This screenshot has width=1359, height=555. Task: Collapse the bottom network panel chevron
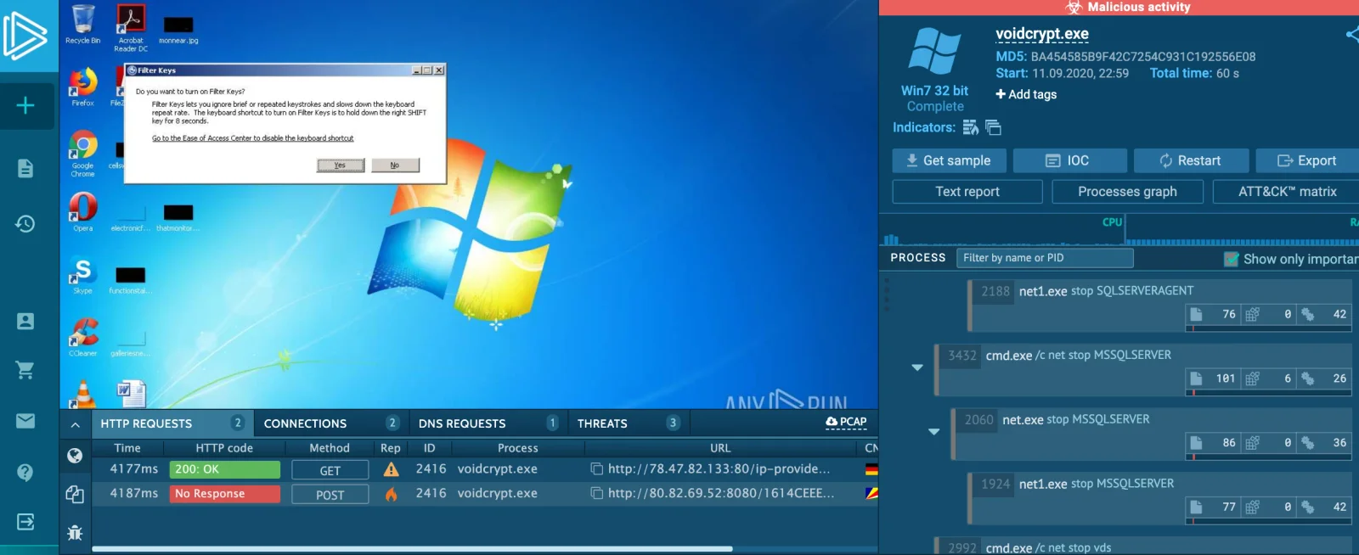point(75,424)
